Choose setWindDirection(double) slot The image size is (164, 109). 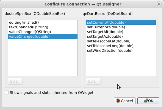(121, 51)
